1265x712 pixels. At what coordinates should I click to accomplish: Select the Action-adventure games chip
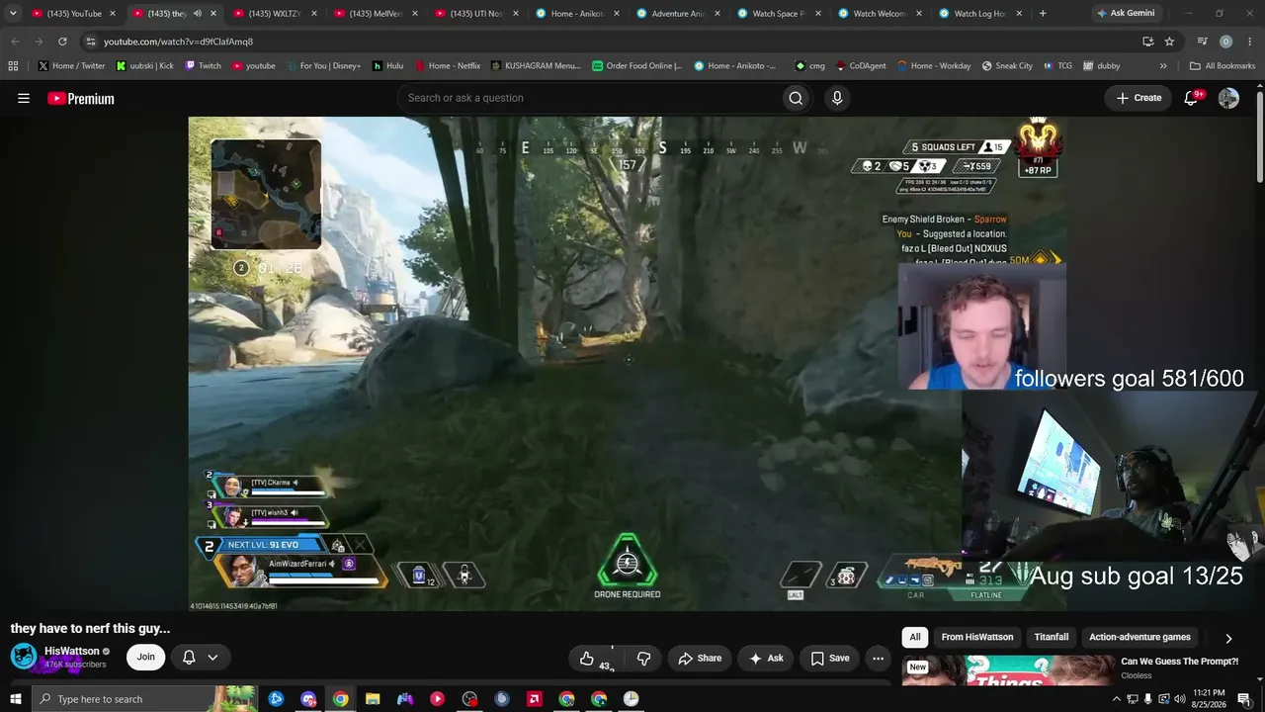pos(1139,638)
